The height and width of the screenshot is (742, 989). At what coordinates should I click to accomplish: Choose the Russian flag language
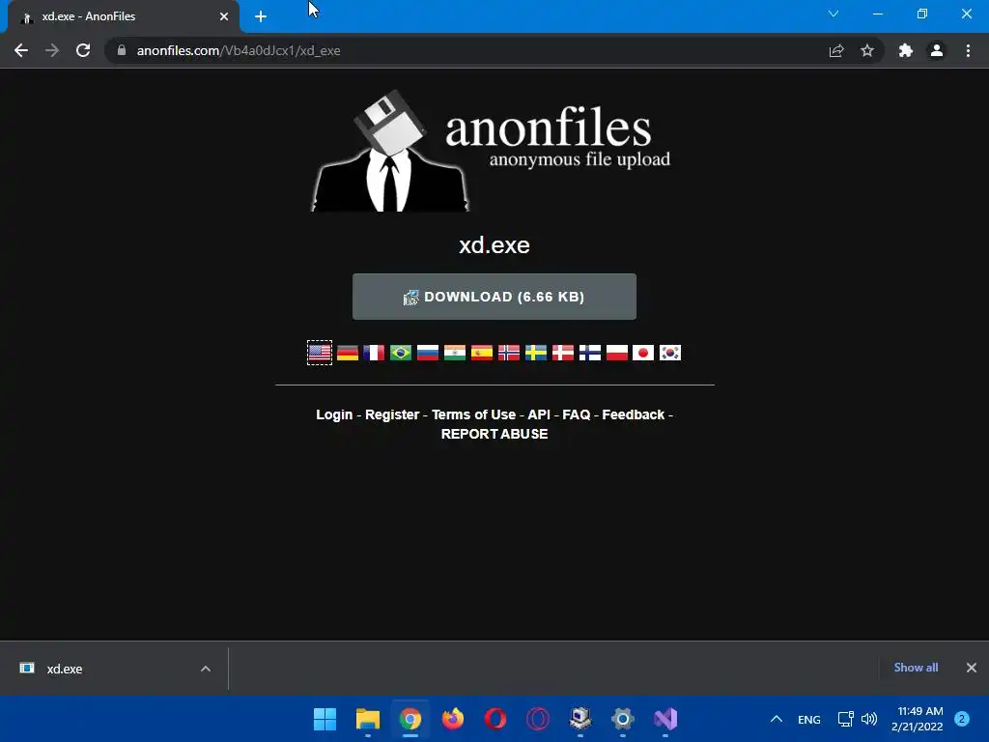(x=428, y=353)
